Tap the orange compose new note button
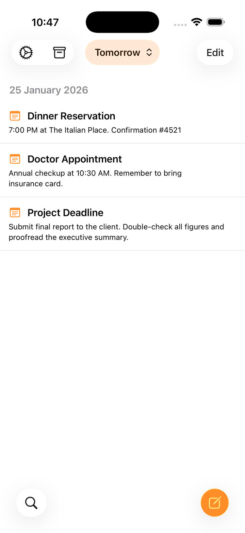The image size is (245, 533). (x=215, y=503)
